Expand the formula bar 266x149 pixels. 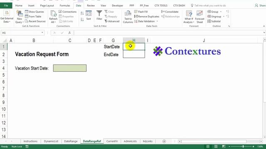264,33
